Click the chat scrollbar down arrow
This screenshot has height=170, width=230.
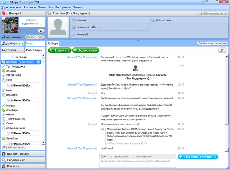tap(227, 150)
